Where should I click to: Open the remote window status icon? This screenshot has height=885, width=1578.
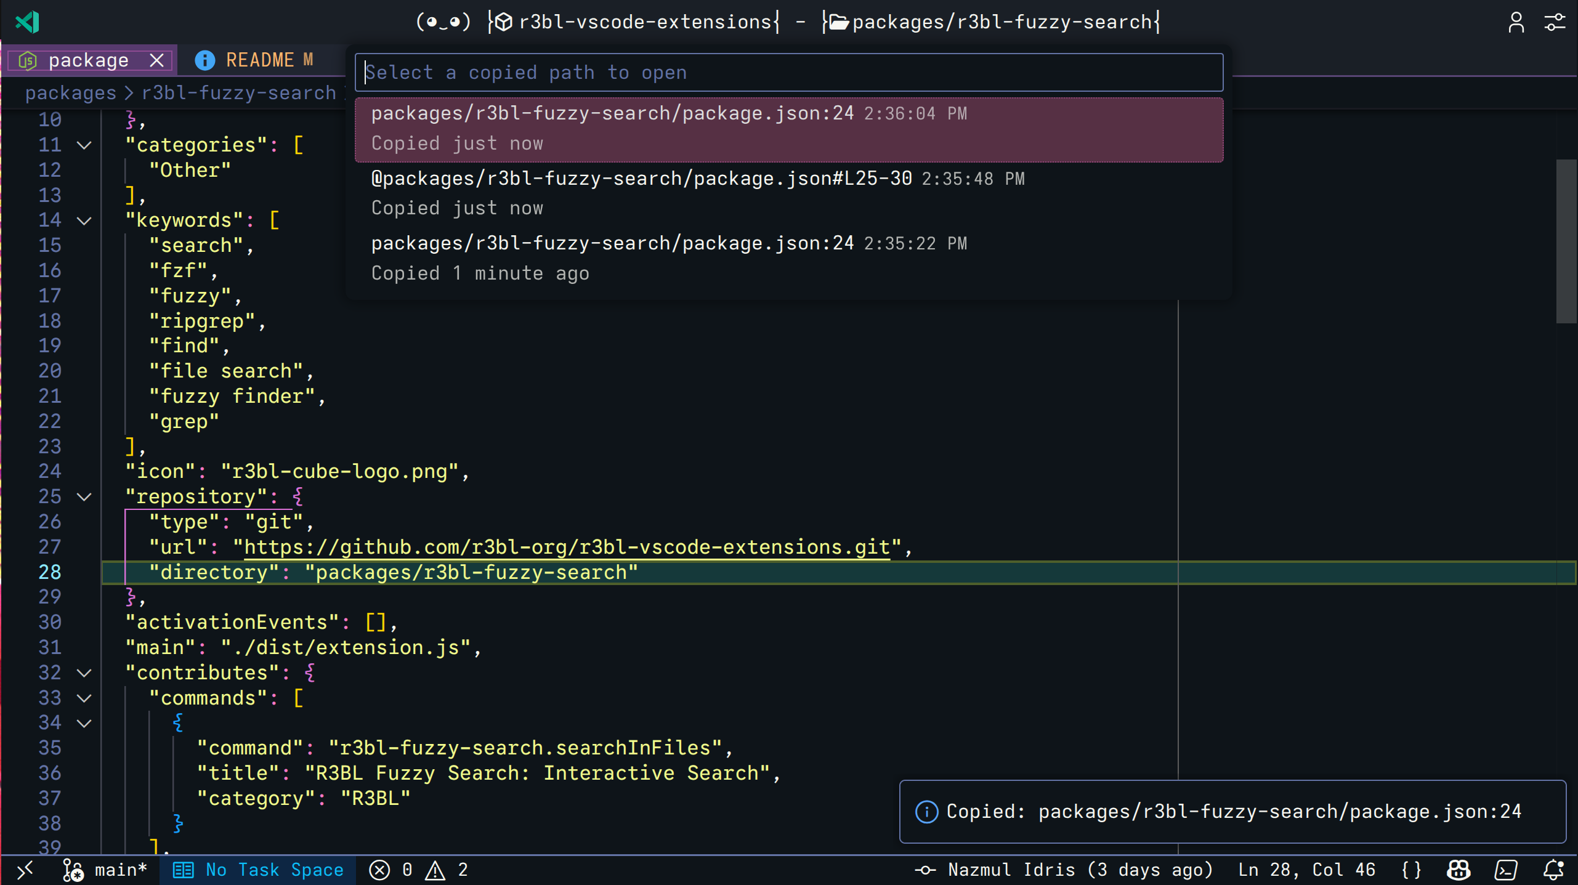coord(25,870)
